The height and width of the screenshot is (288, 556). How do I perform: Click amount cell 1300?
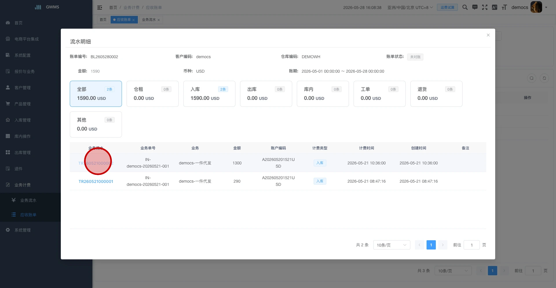(237, 163)
